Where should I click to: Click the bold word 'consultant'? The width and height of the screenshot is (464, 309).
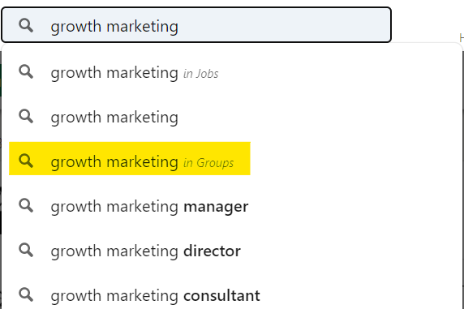(x=222, y=296)
